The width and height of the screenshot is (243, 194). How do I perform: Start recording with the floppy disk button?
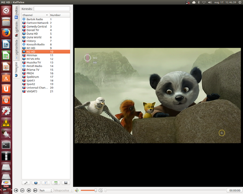(x=66, y=183)
